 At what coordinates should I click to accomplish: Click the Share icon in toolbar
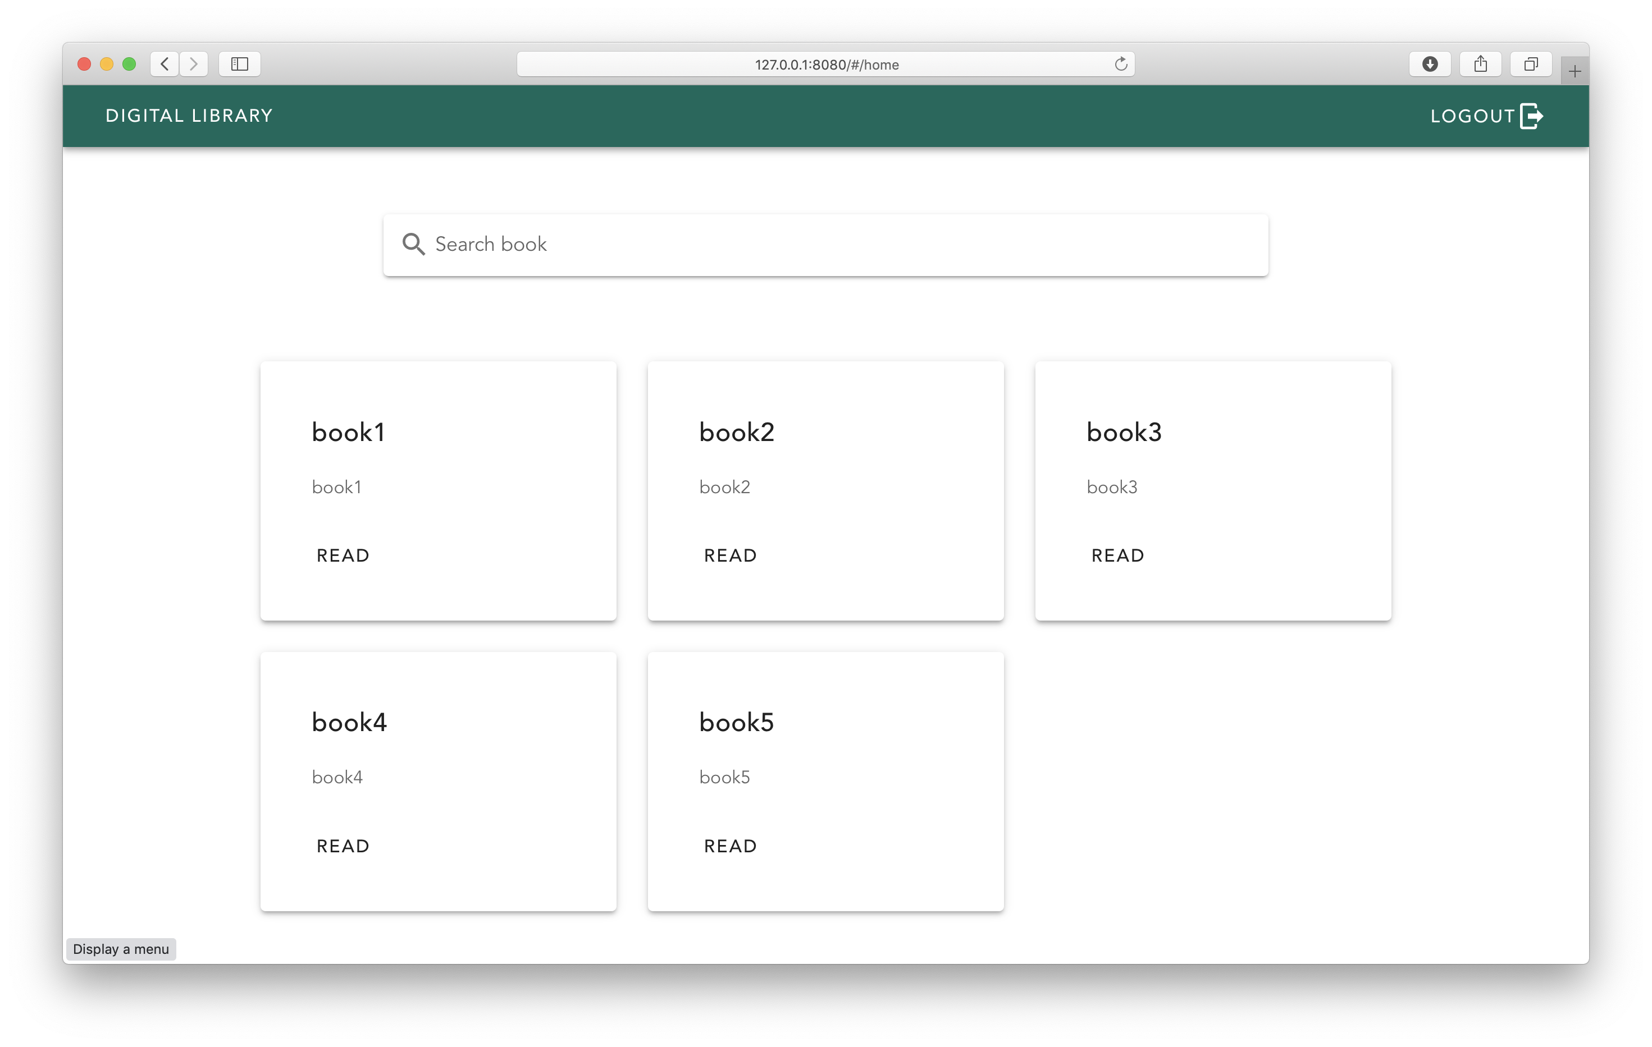coord(1481,65)
